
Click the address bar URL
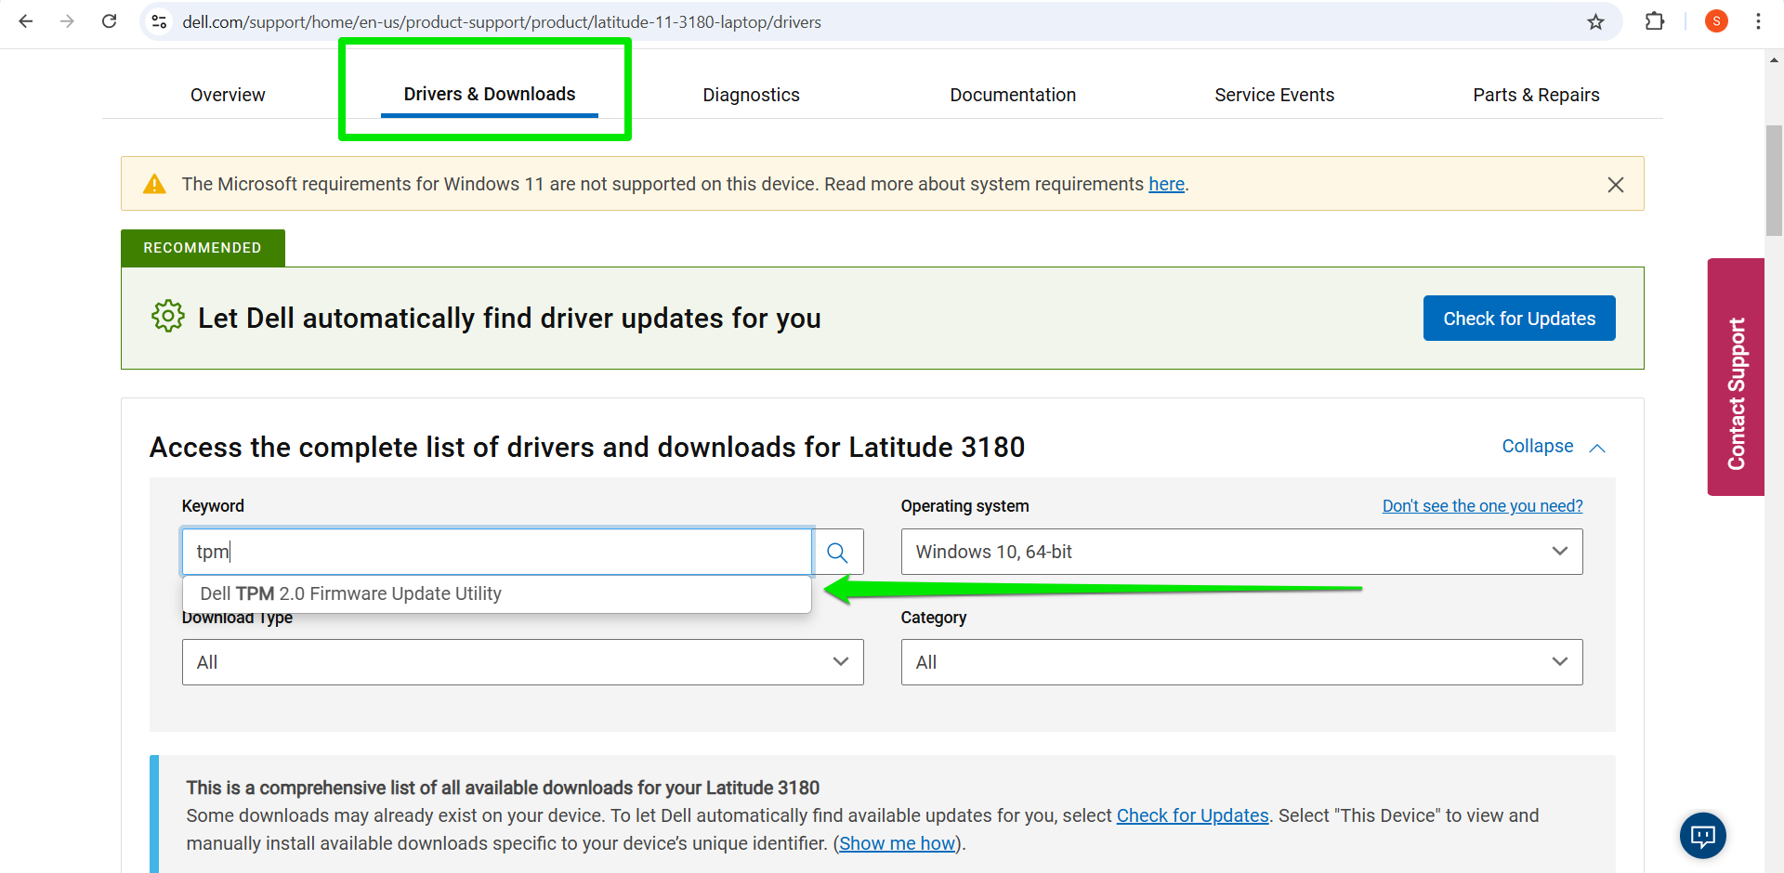(x=502, y=21)
